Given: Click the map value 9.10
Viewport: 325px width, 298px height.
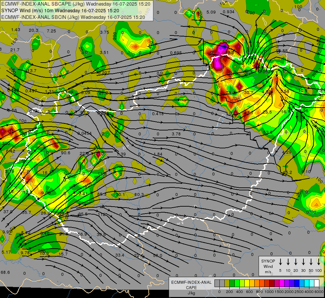Looking at the screenshot, I should click(306, 172).
